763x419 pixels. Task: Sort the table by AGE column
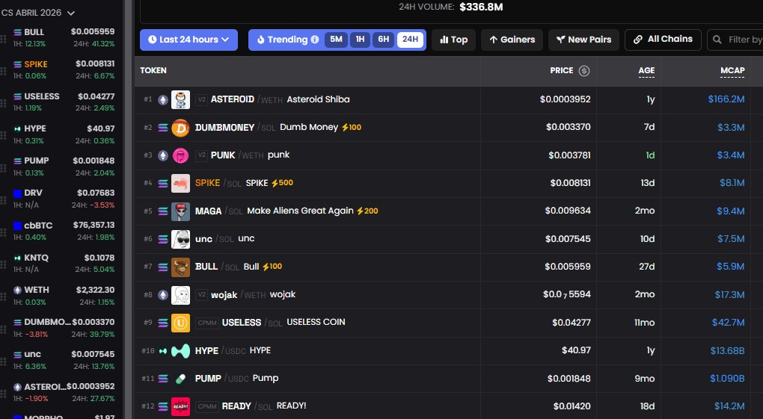pyautogui.click(x=646, y=70)
